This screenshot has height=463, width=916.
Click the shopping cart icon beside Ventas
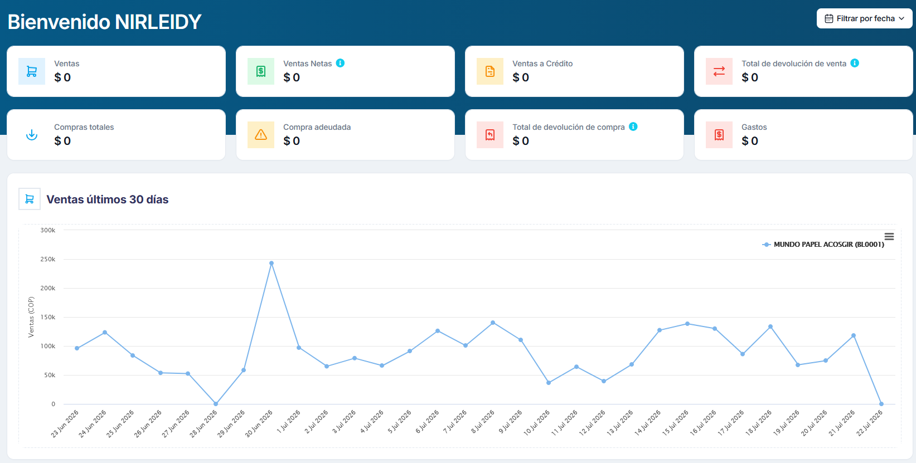(x=32, y=71)
